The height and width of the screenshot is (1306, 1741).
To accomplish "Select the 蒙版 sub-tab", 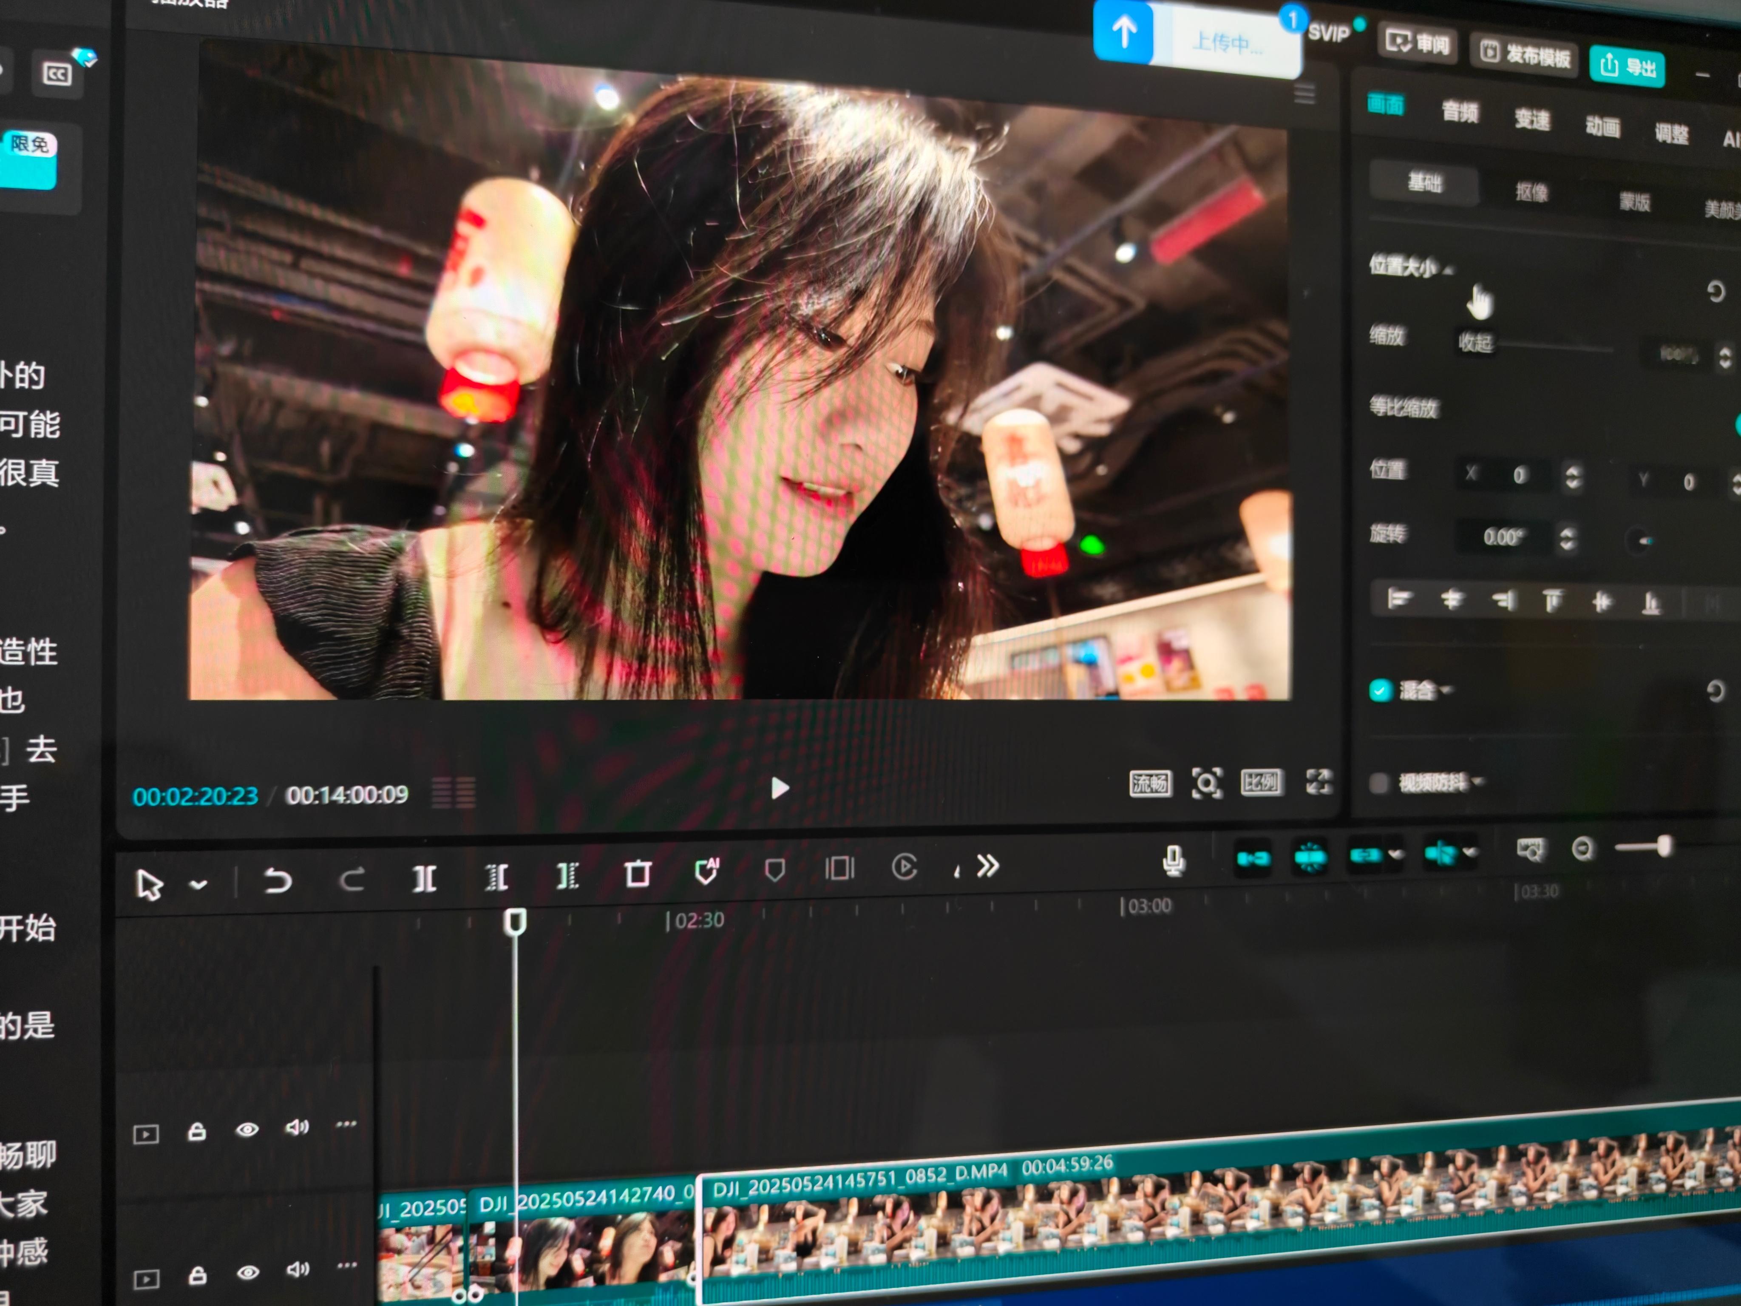I will coord(1634,202).
